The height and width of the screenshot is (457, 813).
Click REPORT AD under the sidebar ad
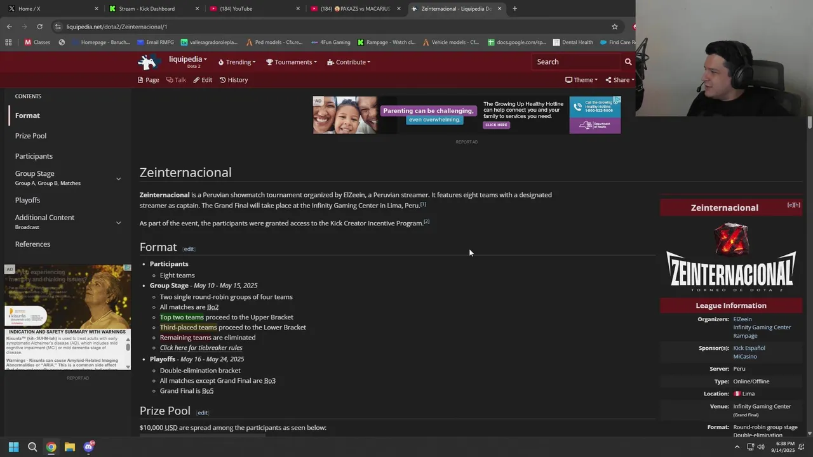pyautogui.click(x=77, y=378)
